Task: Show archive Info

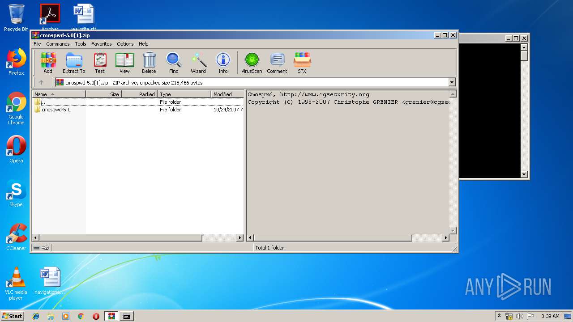Action: pyautogui.click(x=223, y=63)
